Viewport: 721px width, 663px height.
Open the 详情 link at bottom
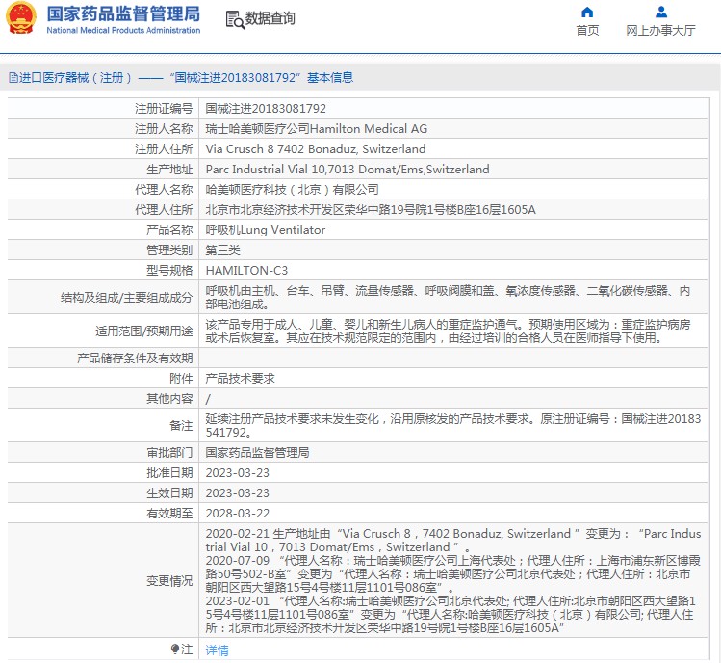tap(218, 650)
